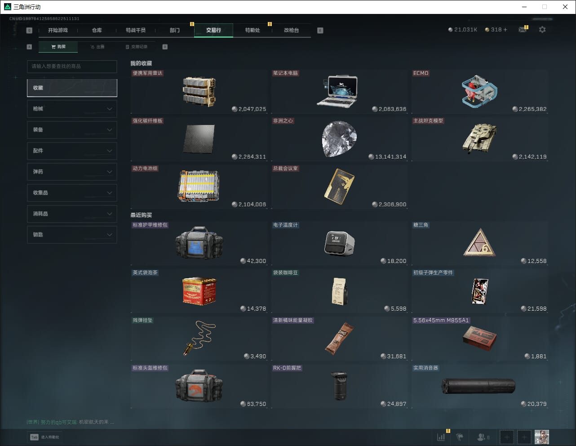
Task: Click the item search input field
Action: pyautogui.click(x=72, y=67)
